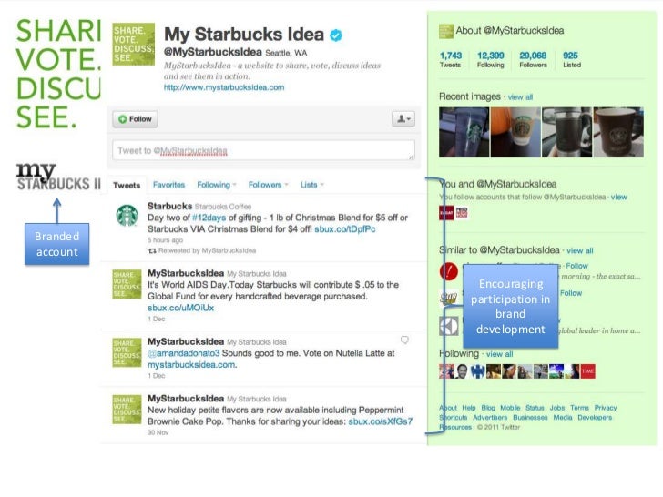Image resolution: width=663 pixels, height=497 pixels.
Task: Expand the Followers tab dropdown
Action: coord(268,185)
